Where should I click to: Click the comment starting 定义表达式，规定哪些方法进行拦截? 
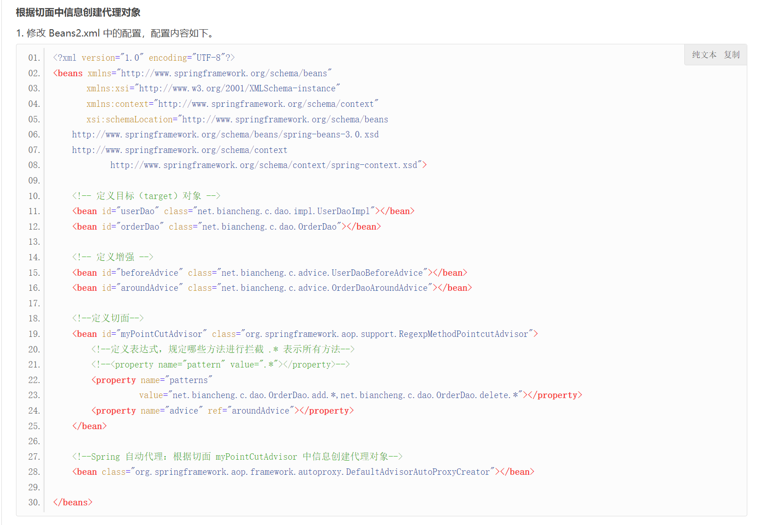coord(223,349)
